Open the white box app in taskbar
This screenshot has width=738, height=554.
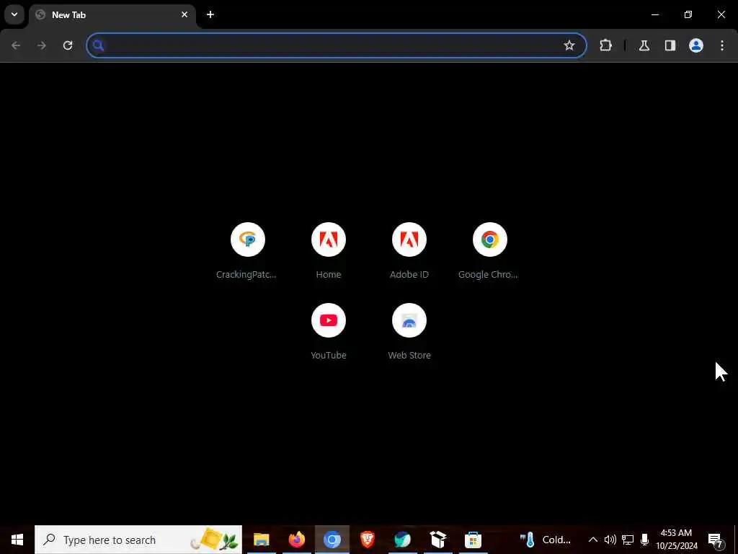pos(437,540)
